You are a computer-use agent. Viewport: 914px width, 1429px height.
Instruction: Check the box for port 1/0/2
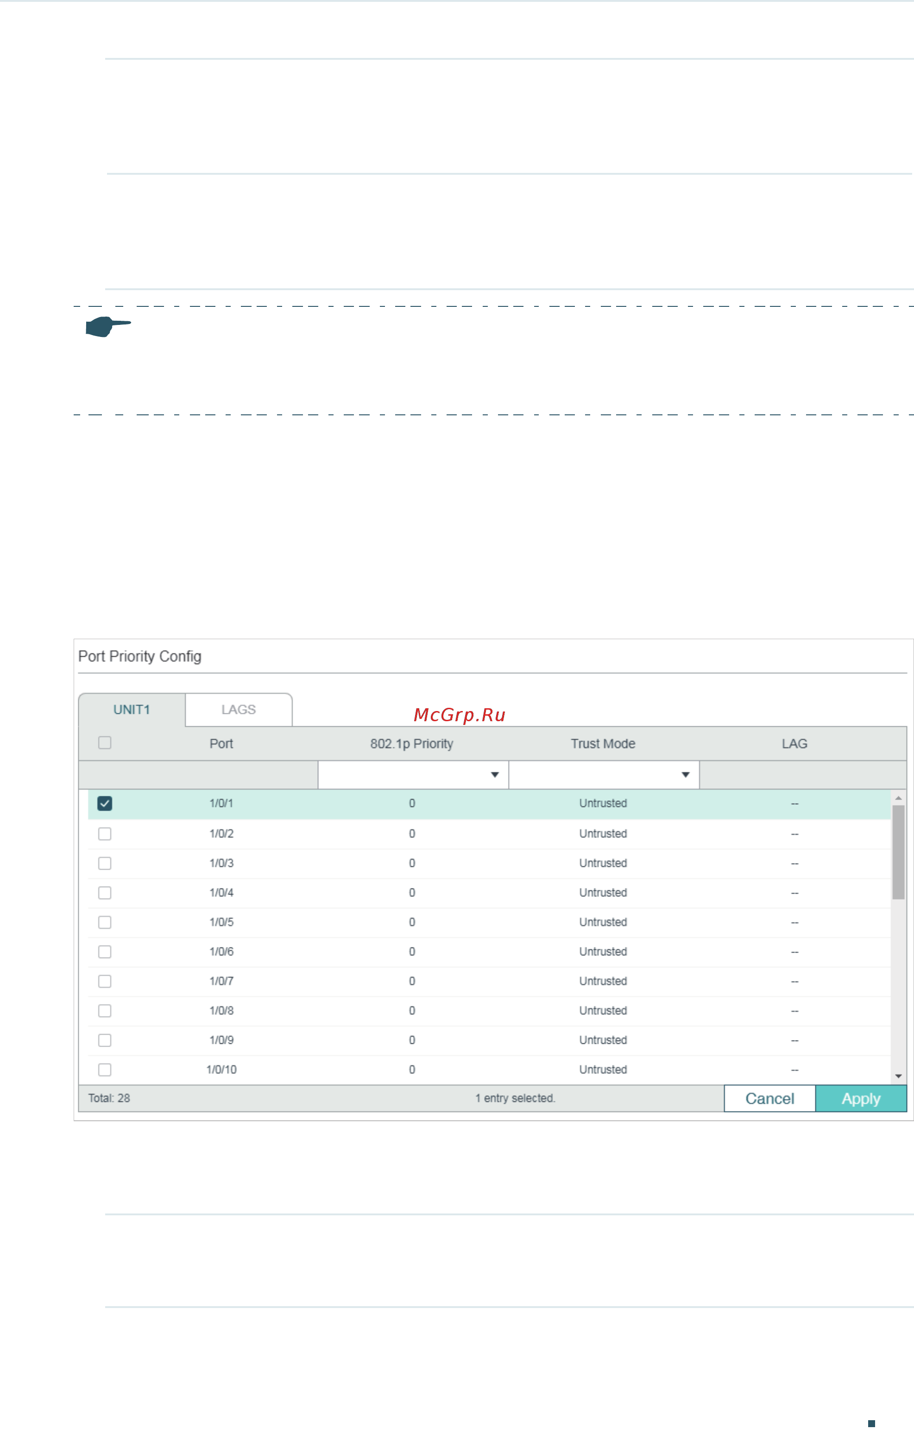tap(104, 833)
